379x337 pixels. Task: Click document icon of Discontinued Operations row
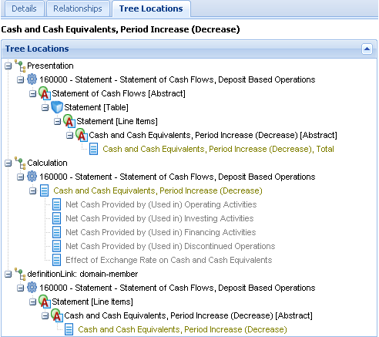56,246
